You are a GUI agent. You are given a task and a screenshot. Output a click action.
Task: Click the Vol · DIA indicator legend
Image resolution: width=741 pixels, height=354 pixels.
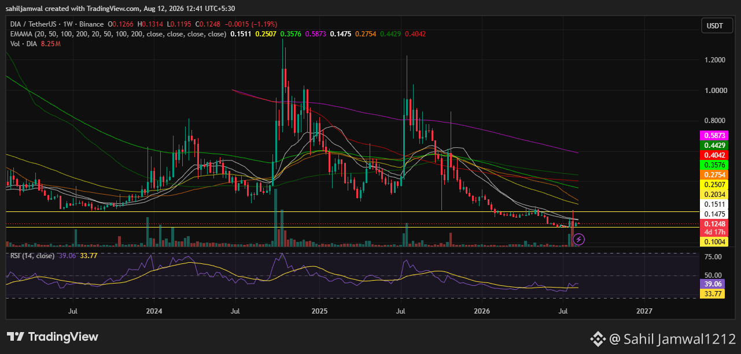(x=24, y=44)
